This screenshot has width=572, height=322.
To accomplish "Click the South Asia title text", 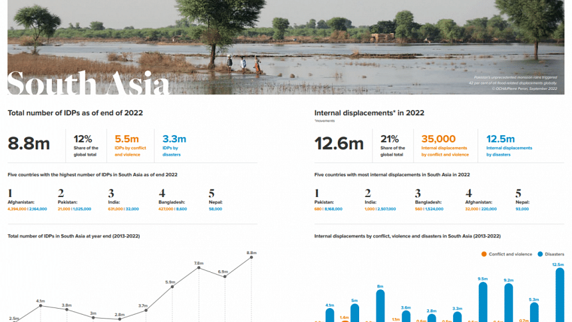I will 88,85.
